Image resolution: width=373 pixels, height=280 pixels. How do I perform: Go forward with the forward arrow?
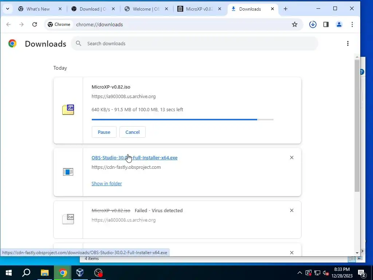point(21,24)
